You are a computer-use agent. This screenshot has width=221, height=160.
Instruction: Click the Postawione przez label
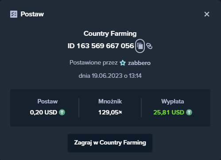(x=93, y=63)
